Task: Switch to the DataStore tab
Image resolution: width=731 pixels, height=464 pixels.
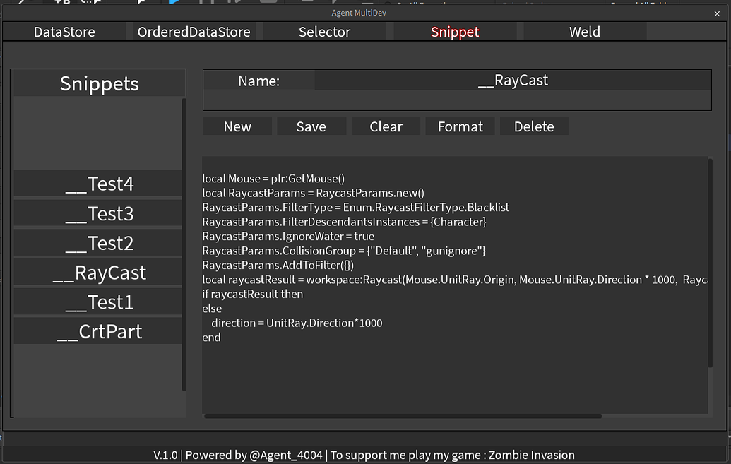Action: [x=64, y=31]
